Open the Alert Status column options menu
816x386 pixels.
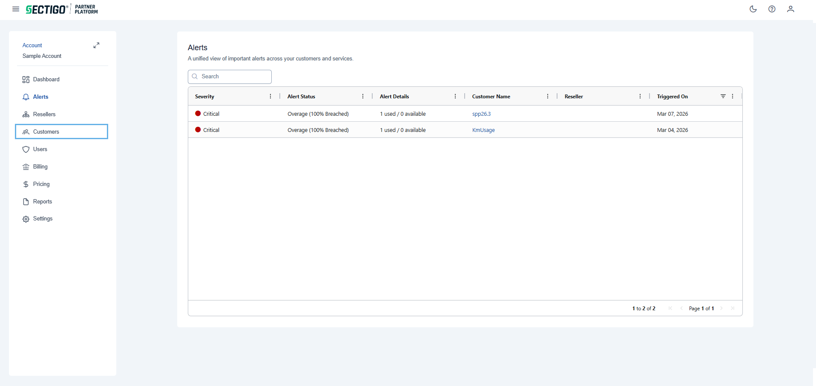363,96
